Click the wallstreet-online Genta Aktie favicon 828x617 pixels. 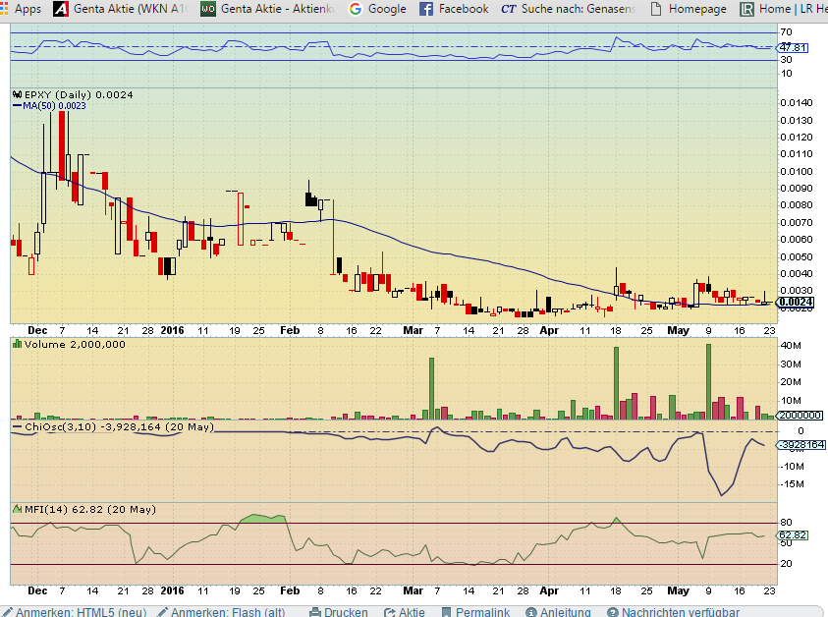click(208, 9)
